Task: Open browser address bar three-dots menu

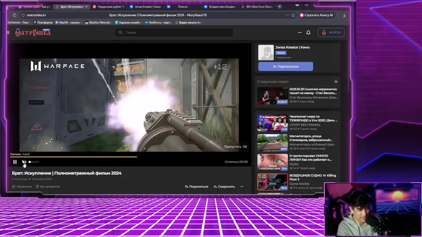Action: click(x=287, y=15)
